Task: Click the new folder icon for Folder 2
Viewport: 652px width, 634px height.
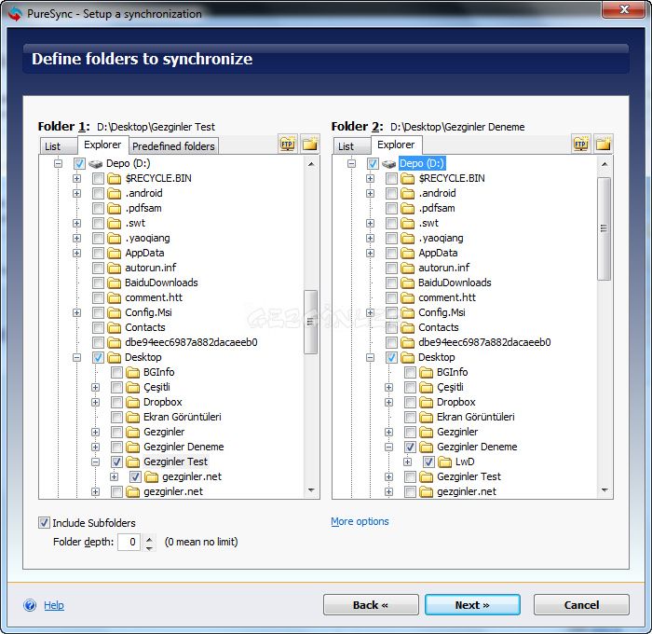Action: click(x=603, y=144)
